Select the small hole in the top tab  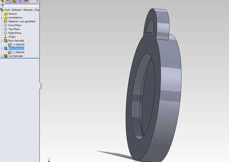click(150, 27)
